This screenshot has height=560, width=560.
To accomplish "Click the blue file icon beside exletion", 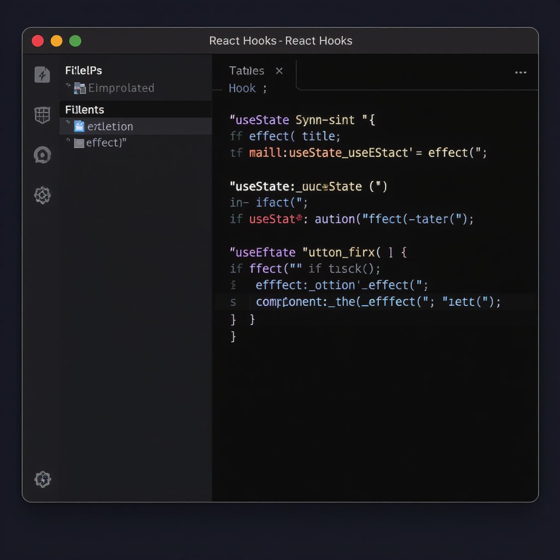I will tap(79, 126).
